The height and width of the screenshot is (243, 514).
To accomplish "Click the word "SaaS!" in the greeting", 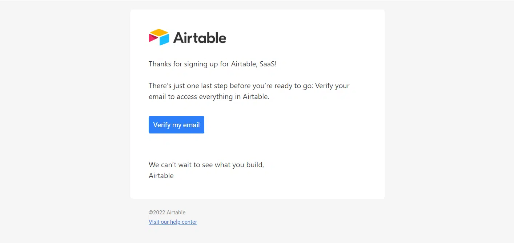I will [268, 64].
